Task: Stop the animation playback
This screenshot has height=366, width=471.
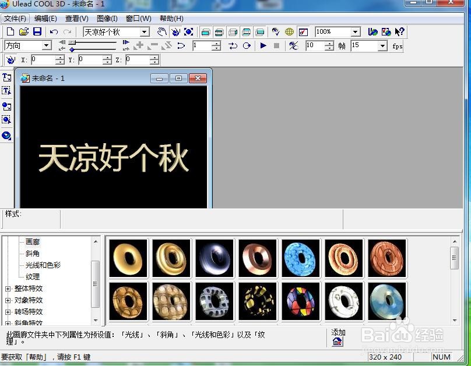Action: click(277, 46)
